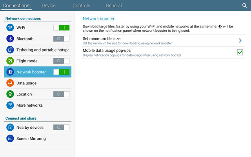Toggle the Flight mode switch

click(x=62, y=61)
